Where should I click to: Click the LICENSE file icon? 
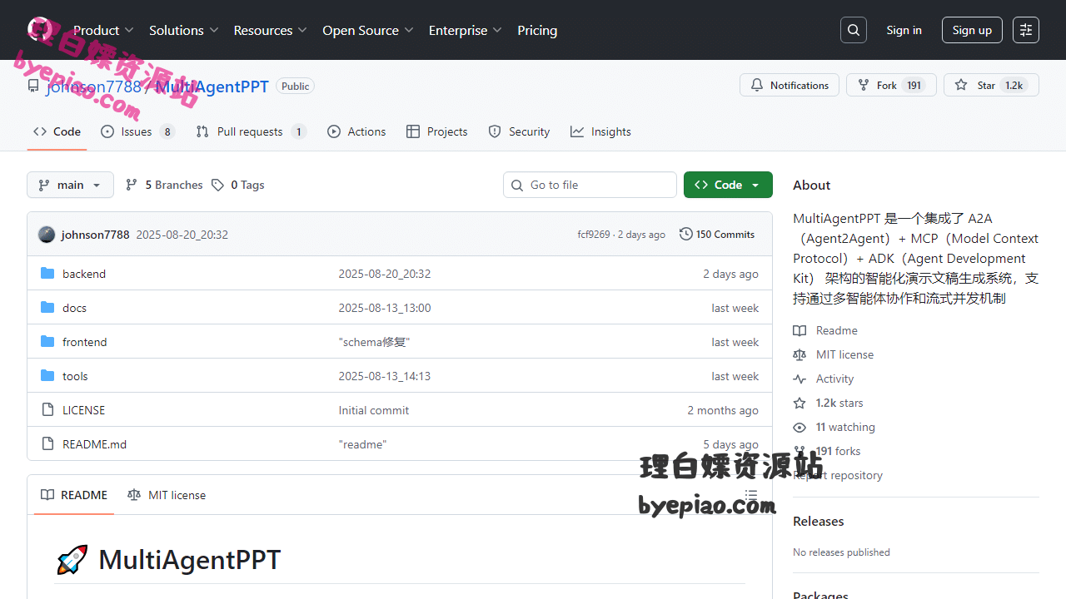(47, 410)
